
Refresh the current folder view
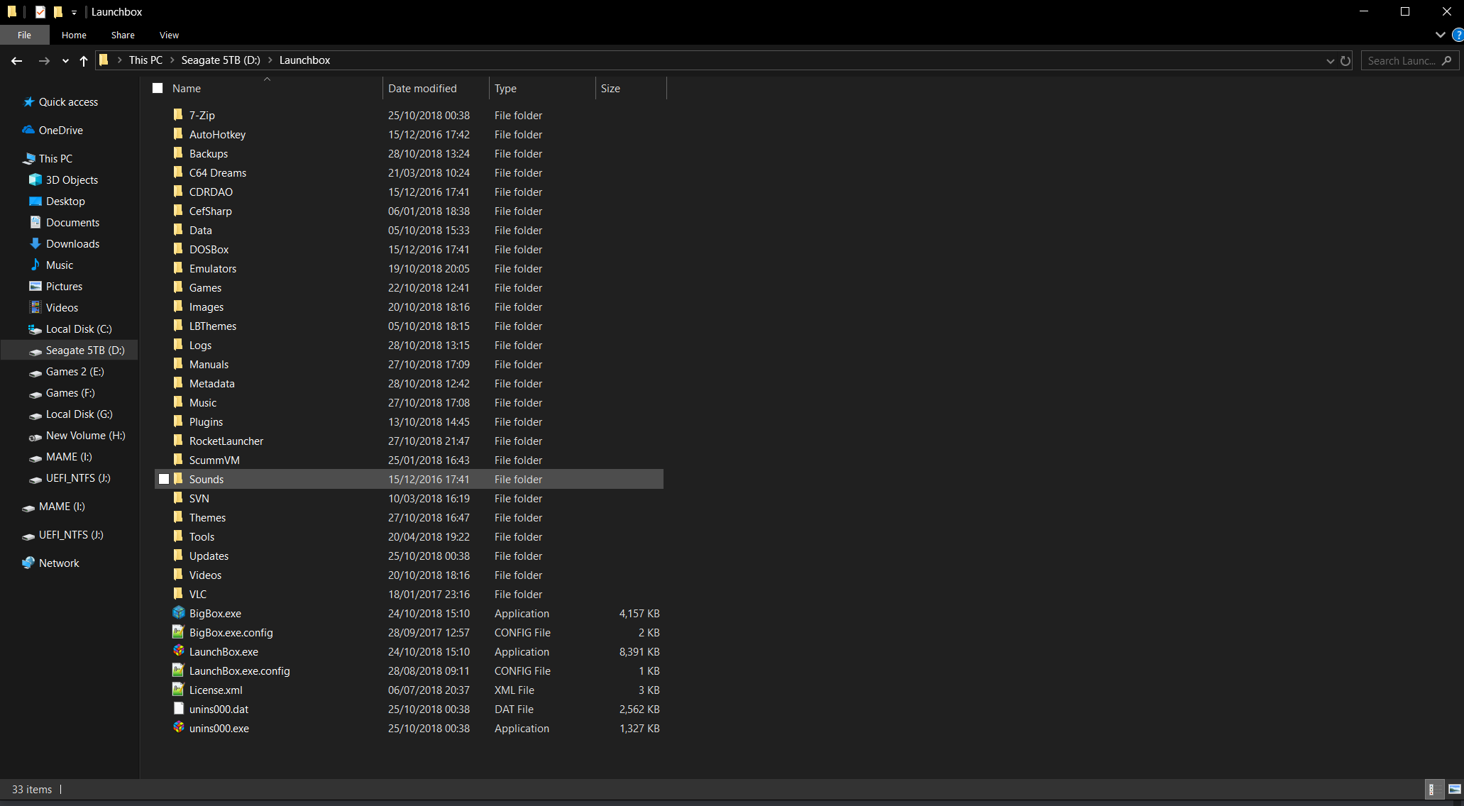click(x=1346, y=60)
